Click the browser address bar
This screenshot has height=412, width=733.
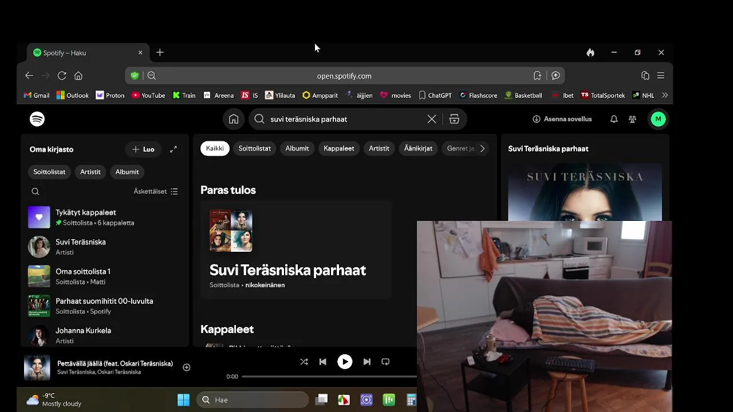point(344,76)
